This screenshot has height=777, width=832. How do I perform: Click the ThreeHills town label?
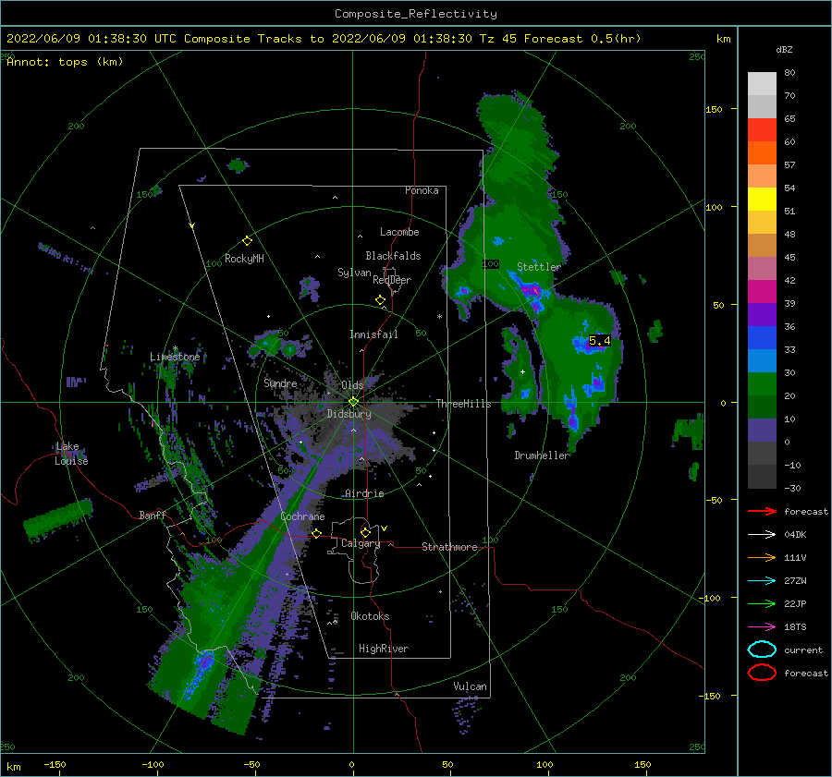coord(464,404)
